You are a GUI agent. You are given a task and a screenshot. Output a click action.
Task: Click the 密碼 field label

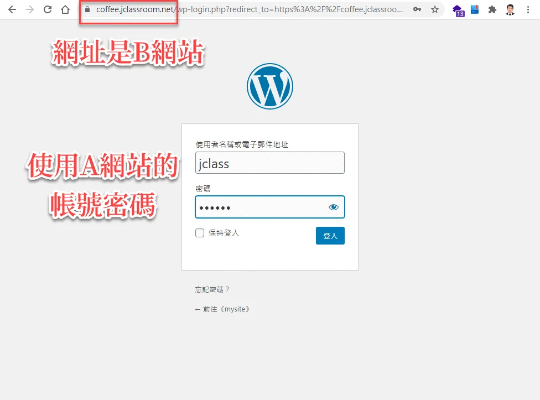coord(203,189)
